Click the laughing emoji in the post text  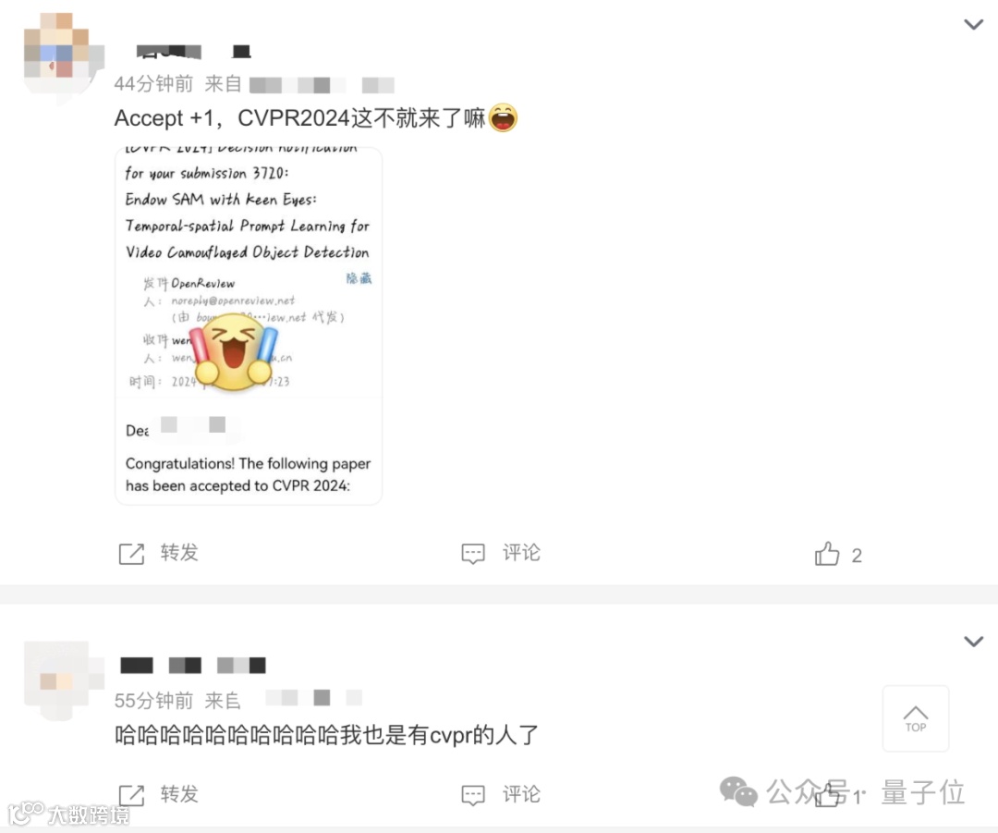coord(503,117)
